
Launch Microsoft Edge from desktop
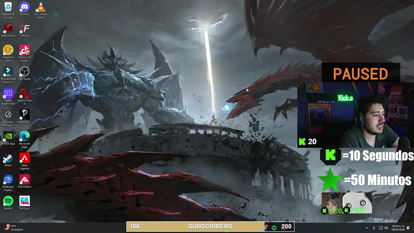click(25, 140)
